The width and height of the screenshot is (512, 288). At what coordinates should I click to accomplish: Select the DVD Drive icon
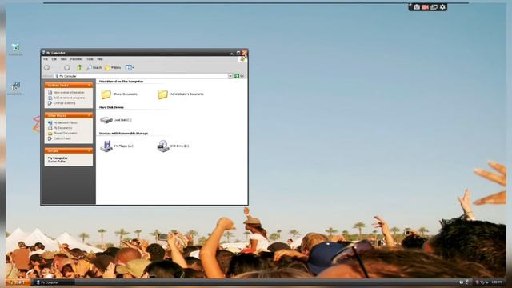click(x=163, y=146)
